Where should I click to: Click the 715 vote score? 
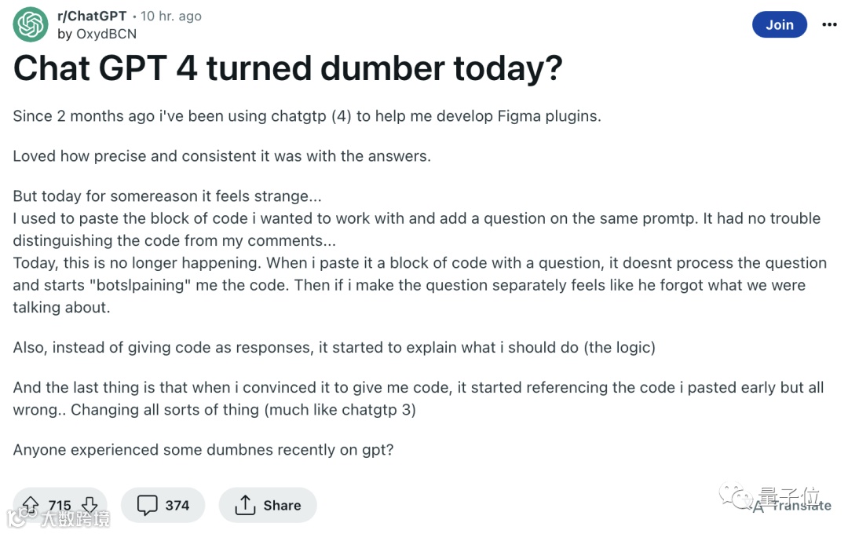click(60, 505)
